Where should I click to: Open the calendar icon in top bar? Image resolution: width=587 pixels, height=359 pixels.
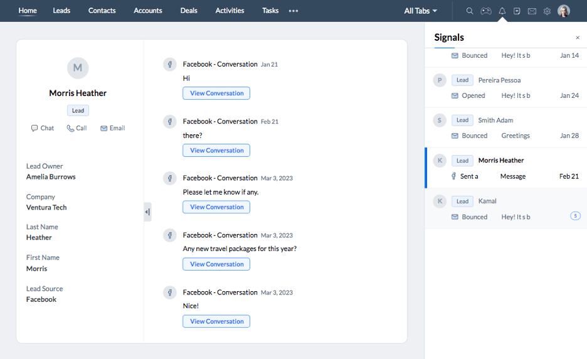pyautogui.click(x=517, y=11)
